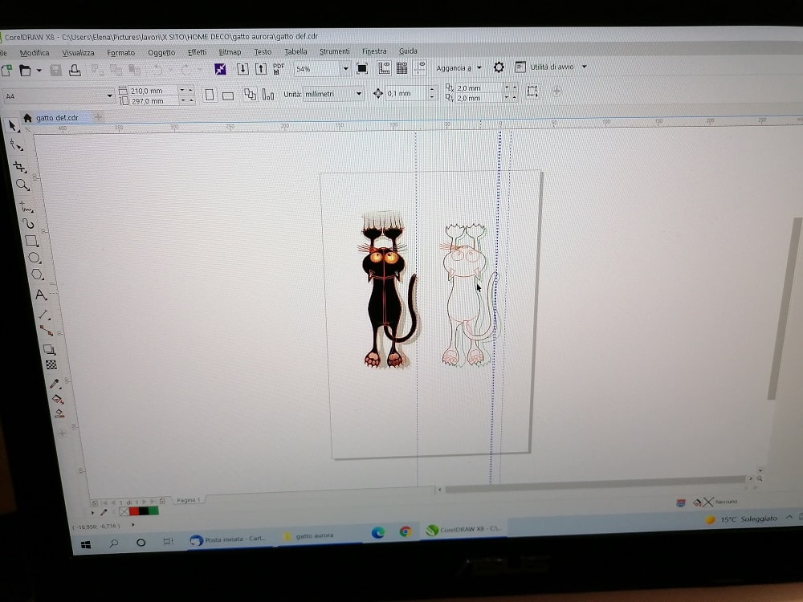This screenshot has width=803, height=602.
Task: Expand the Utilità di avvio dropdown arrow
Action: click(584, 67)
